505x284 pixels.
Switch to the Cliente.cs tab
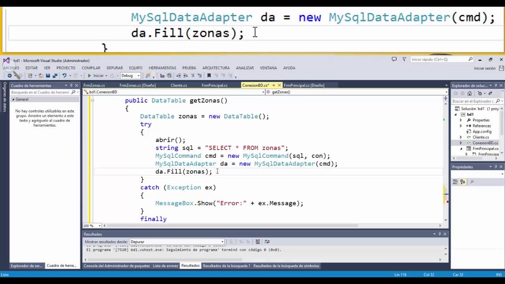pos(179,85)
